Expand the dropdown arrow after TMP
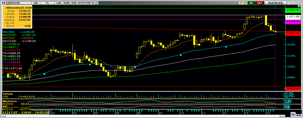Viewport: 303px width, 118px height. pyautogui.click(x=93, y=3)
